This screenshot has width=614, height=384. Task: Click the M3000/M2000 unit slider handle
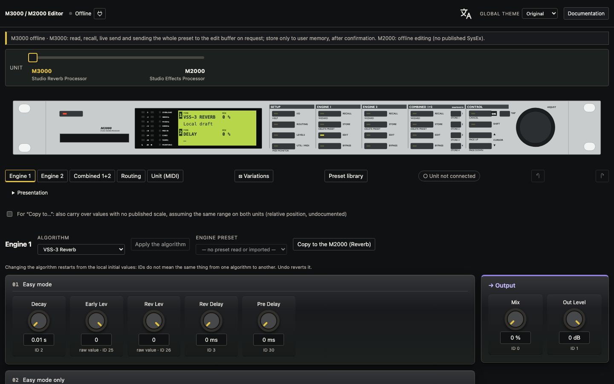click(33, 57)
